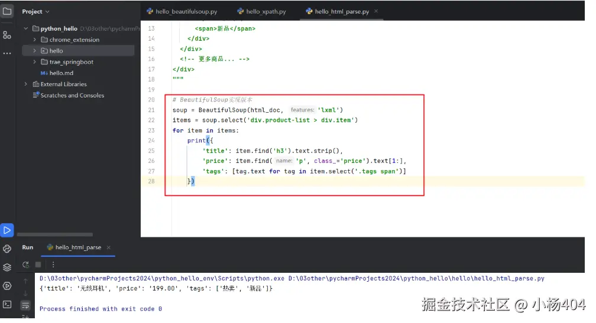Select the Run panel title
The height and width of the screenshot is (323, 596).
[x=28, y=247]
